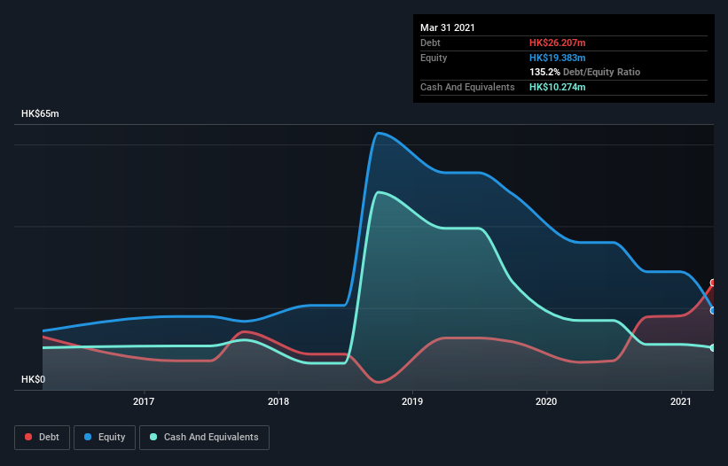Viewport: 728px width, 466px height.
Task: Click the blue Equity endpoint marker
Action: 714,311
